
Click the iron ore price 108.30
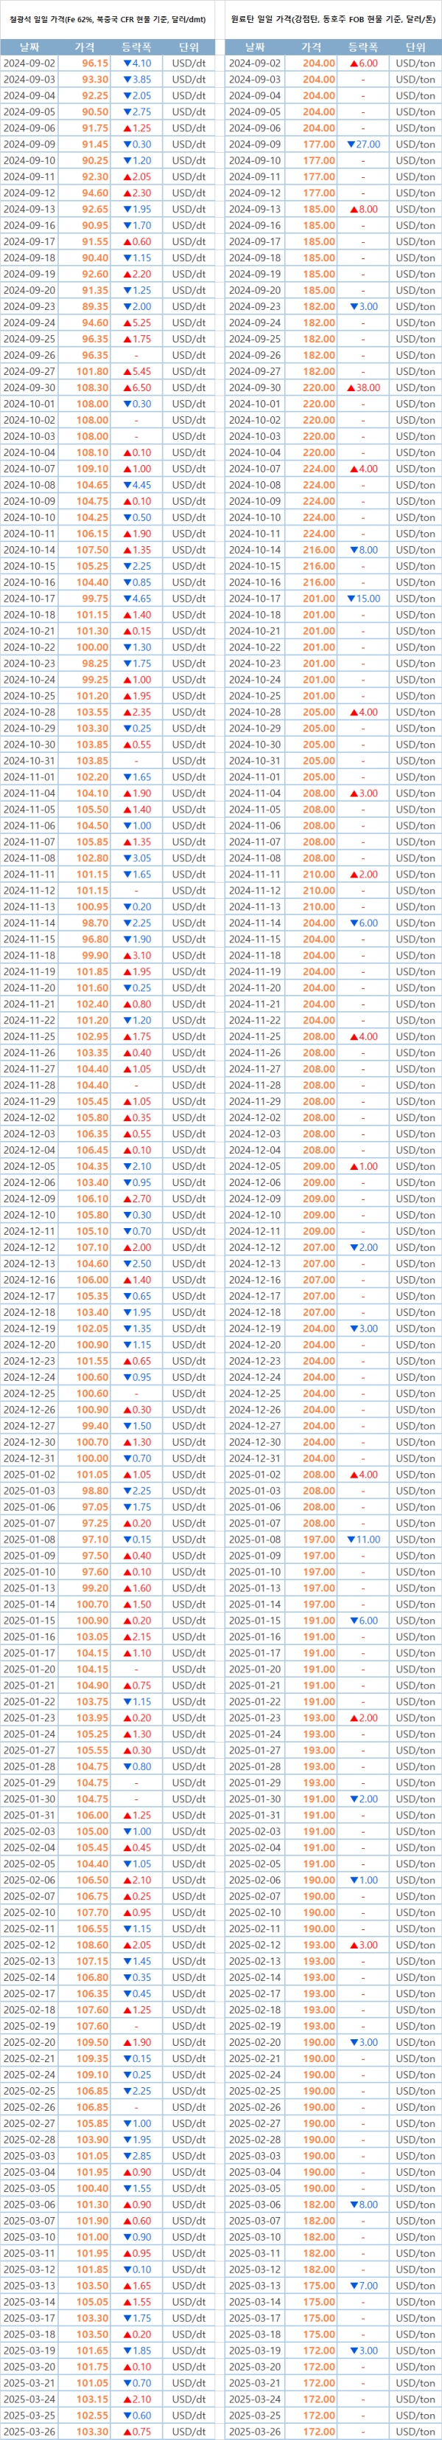[93, 387]
